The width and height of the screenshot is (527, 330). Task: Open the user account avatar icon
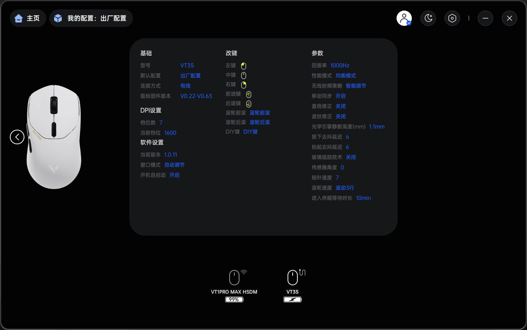pyautogui.click(x=404, y=18)
